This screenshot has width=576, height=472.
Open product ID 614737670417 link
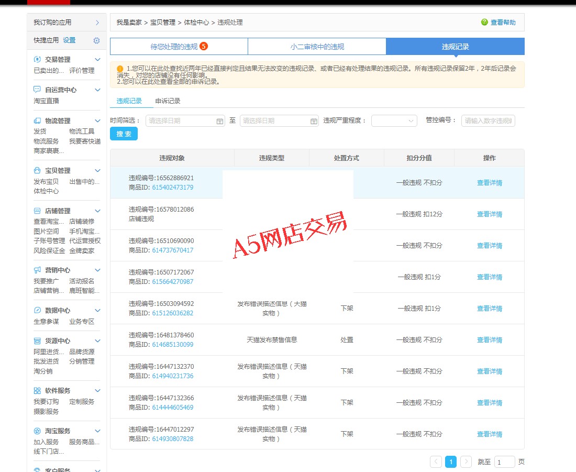173,250
